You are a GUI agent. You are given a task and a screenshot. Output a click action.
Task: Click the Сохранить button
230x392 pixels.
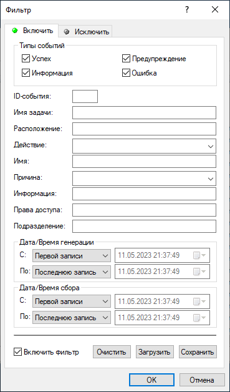point(198,352)
